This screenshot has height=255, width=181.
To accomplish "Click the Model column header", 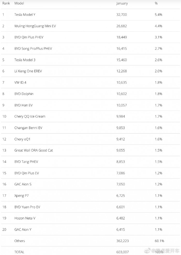I will [19, 3].
